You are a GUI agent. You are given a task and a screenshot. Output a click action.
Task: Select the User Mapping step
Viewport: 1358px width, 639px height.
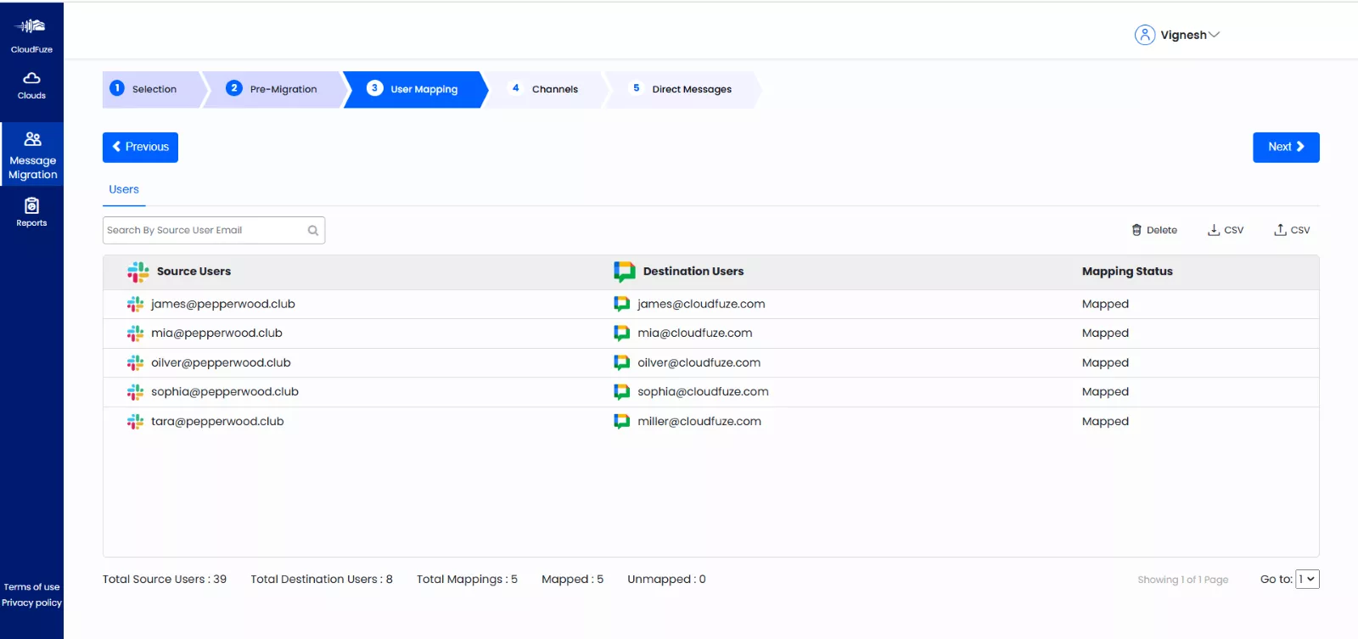click(x=414, y=89)
